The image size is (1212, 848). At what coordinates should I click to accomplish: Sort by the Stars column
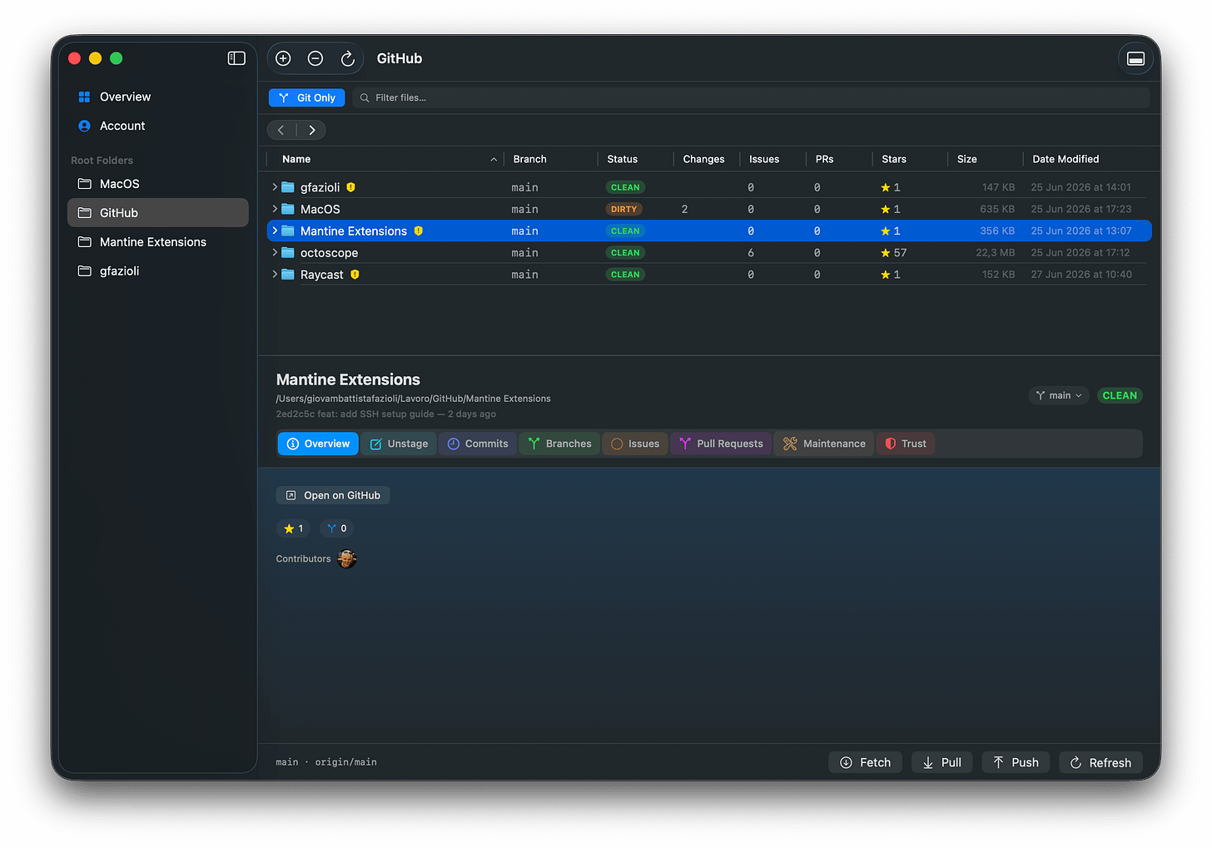pos(894,159)
